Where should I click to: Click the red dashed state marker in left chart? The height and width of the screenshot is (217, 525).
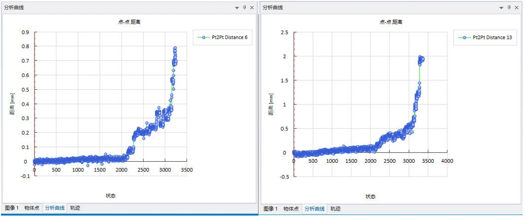click(35, 99)
